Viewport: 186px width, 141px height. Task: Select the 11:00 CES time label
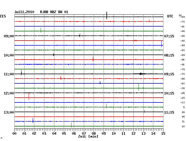9,74
